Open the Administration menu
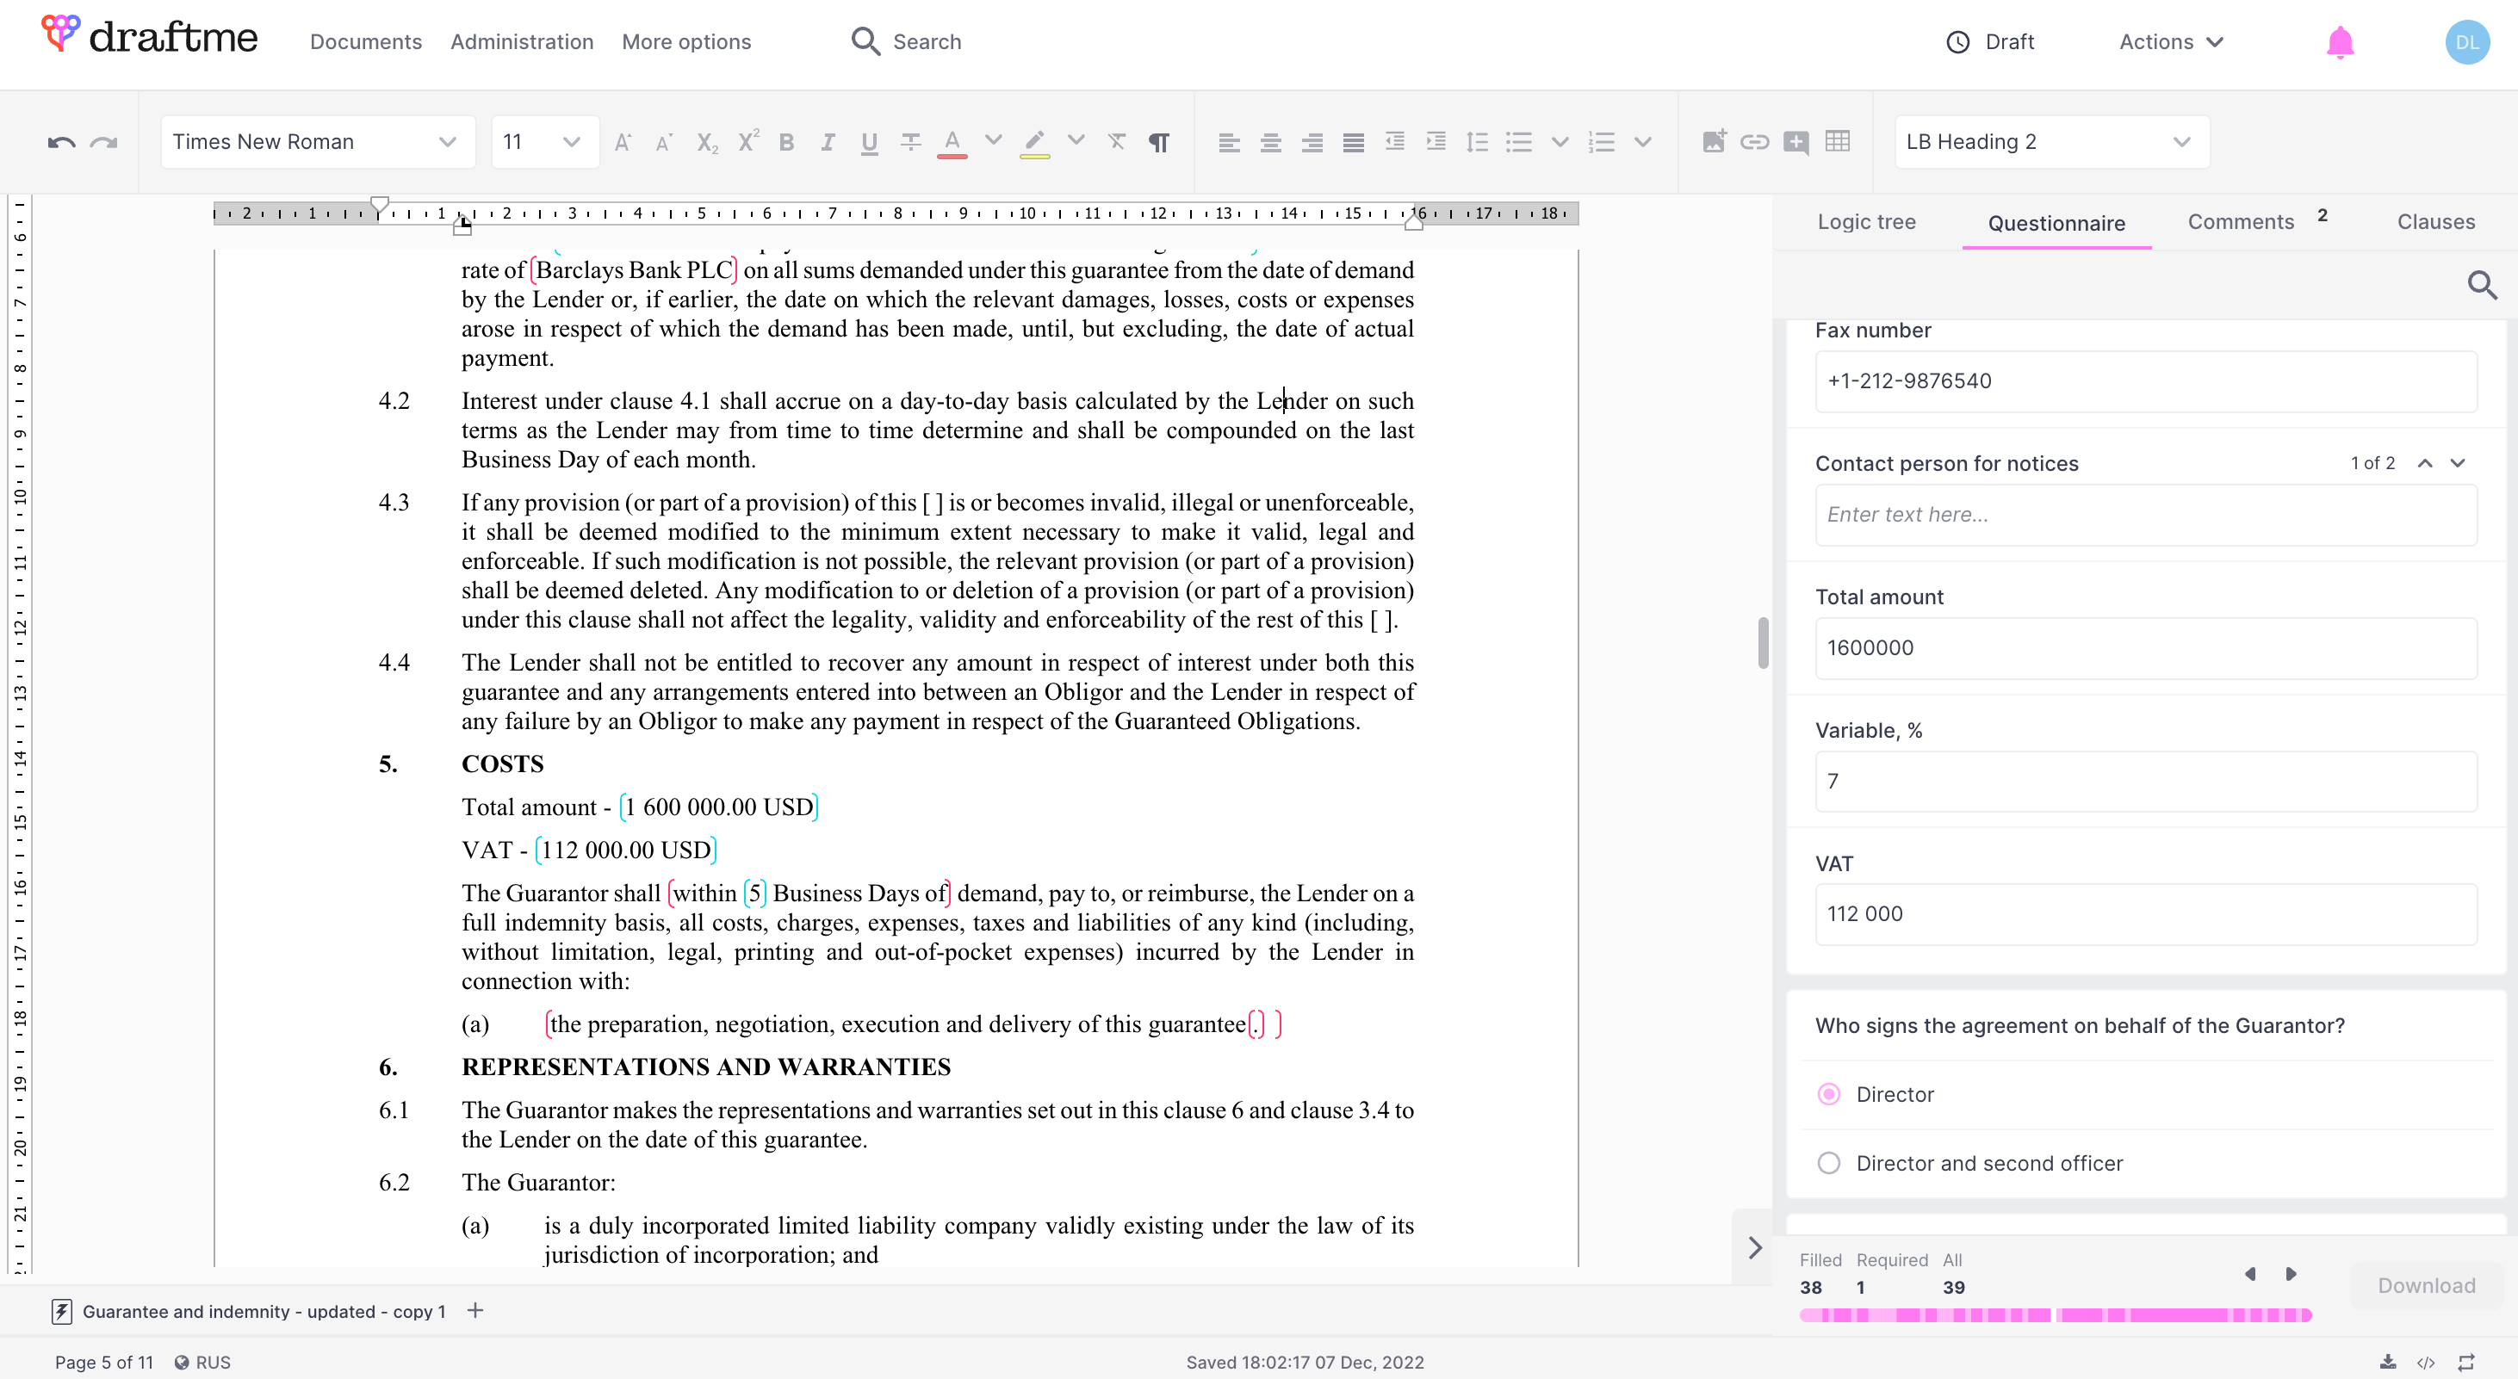The height and width of the screenshot is (1379, 2518). [x=521, y=42]
